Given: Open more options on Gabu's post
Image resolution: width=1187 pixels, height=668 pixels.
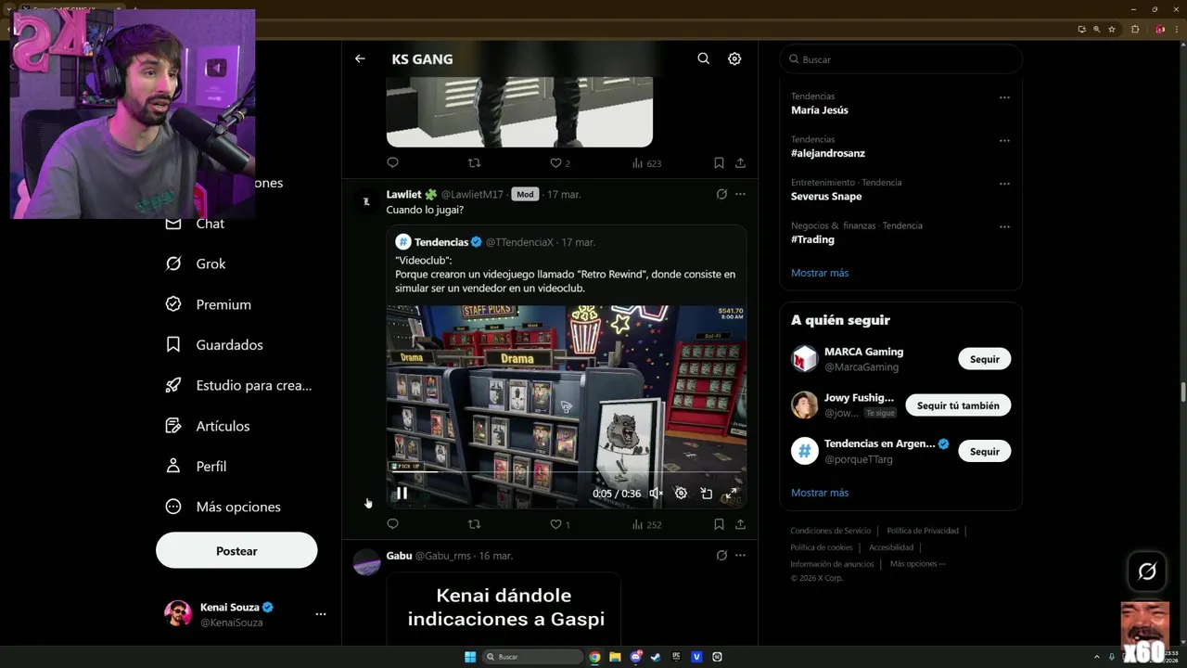Looking at the screenshot, I should coord(740,555).
